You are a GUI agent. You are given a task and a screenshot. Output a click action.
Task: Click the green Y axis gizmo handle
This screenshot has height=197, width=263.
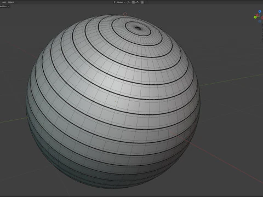click(255, 17)
